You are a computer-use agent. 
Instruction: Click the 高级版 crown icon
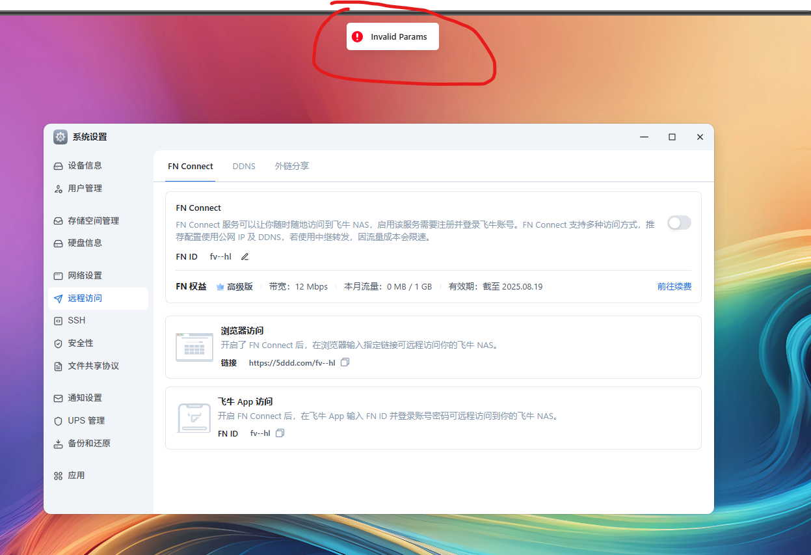point(220,287)
